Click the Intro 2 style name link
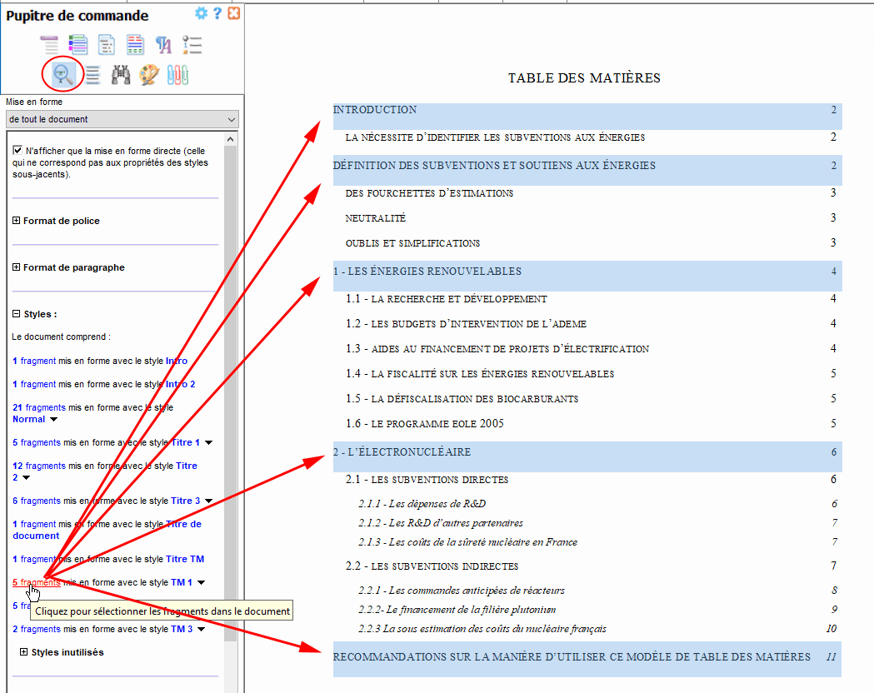874x693 pixels. tap(180, 384)
